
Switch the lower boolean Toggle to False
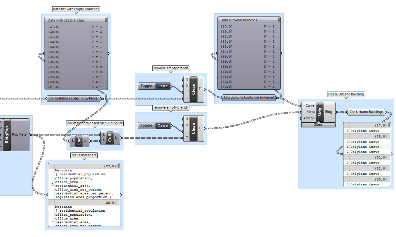[x=163, y=125]
